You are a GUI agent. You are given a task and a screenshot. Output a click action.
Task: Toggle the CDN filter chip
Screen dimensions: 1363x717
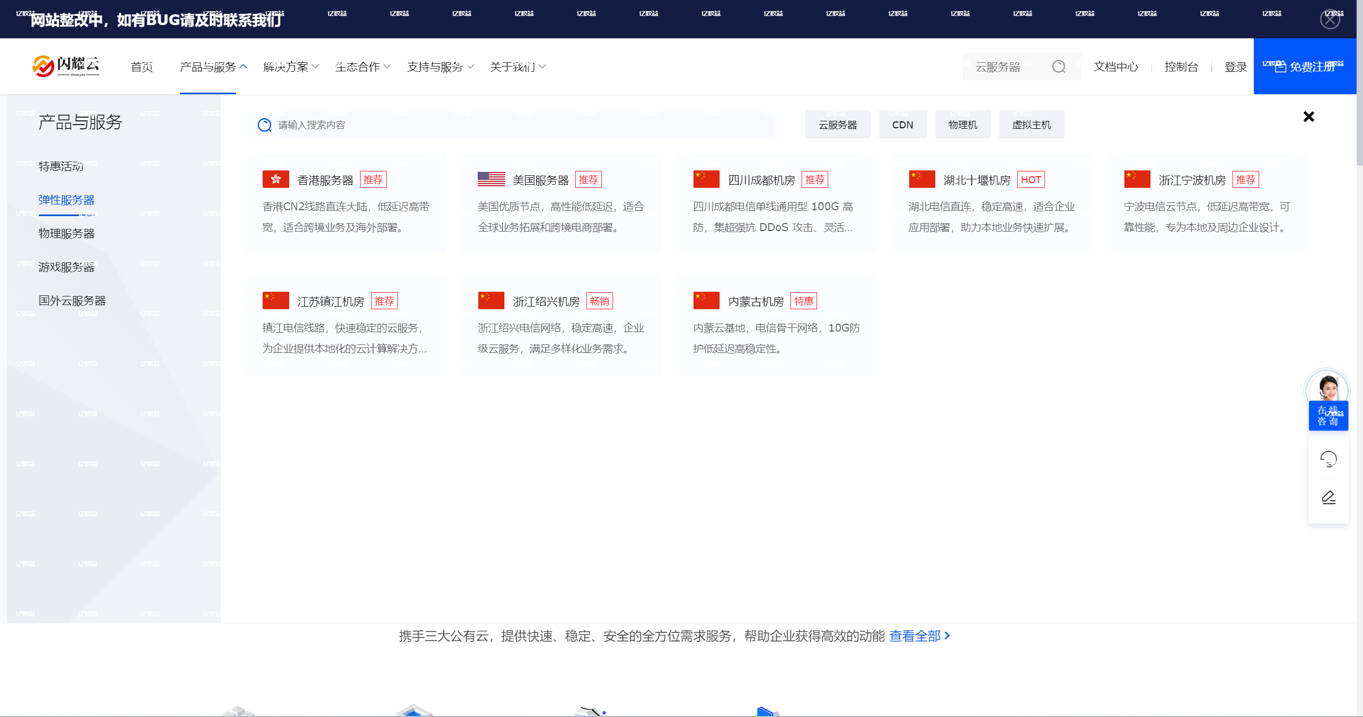tap(902, 124)
